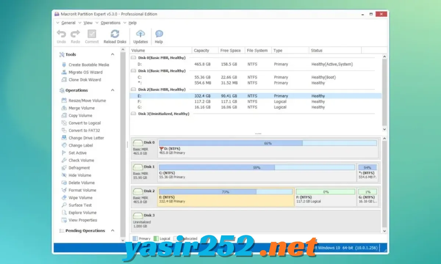Screen dimensions: 441x264
Task: Run Surface Test operation
Action: tap(80, 205)
